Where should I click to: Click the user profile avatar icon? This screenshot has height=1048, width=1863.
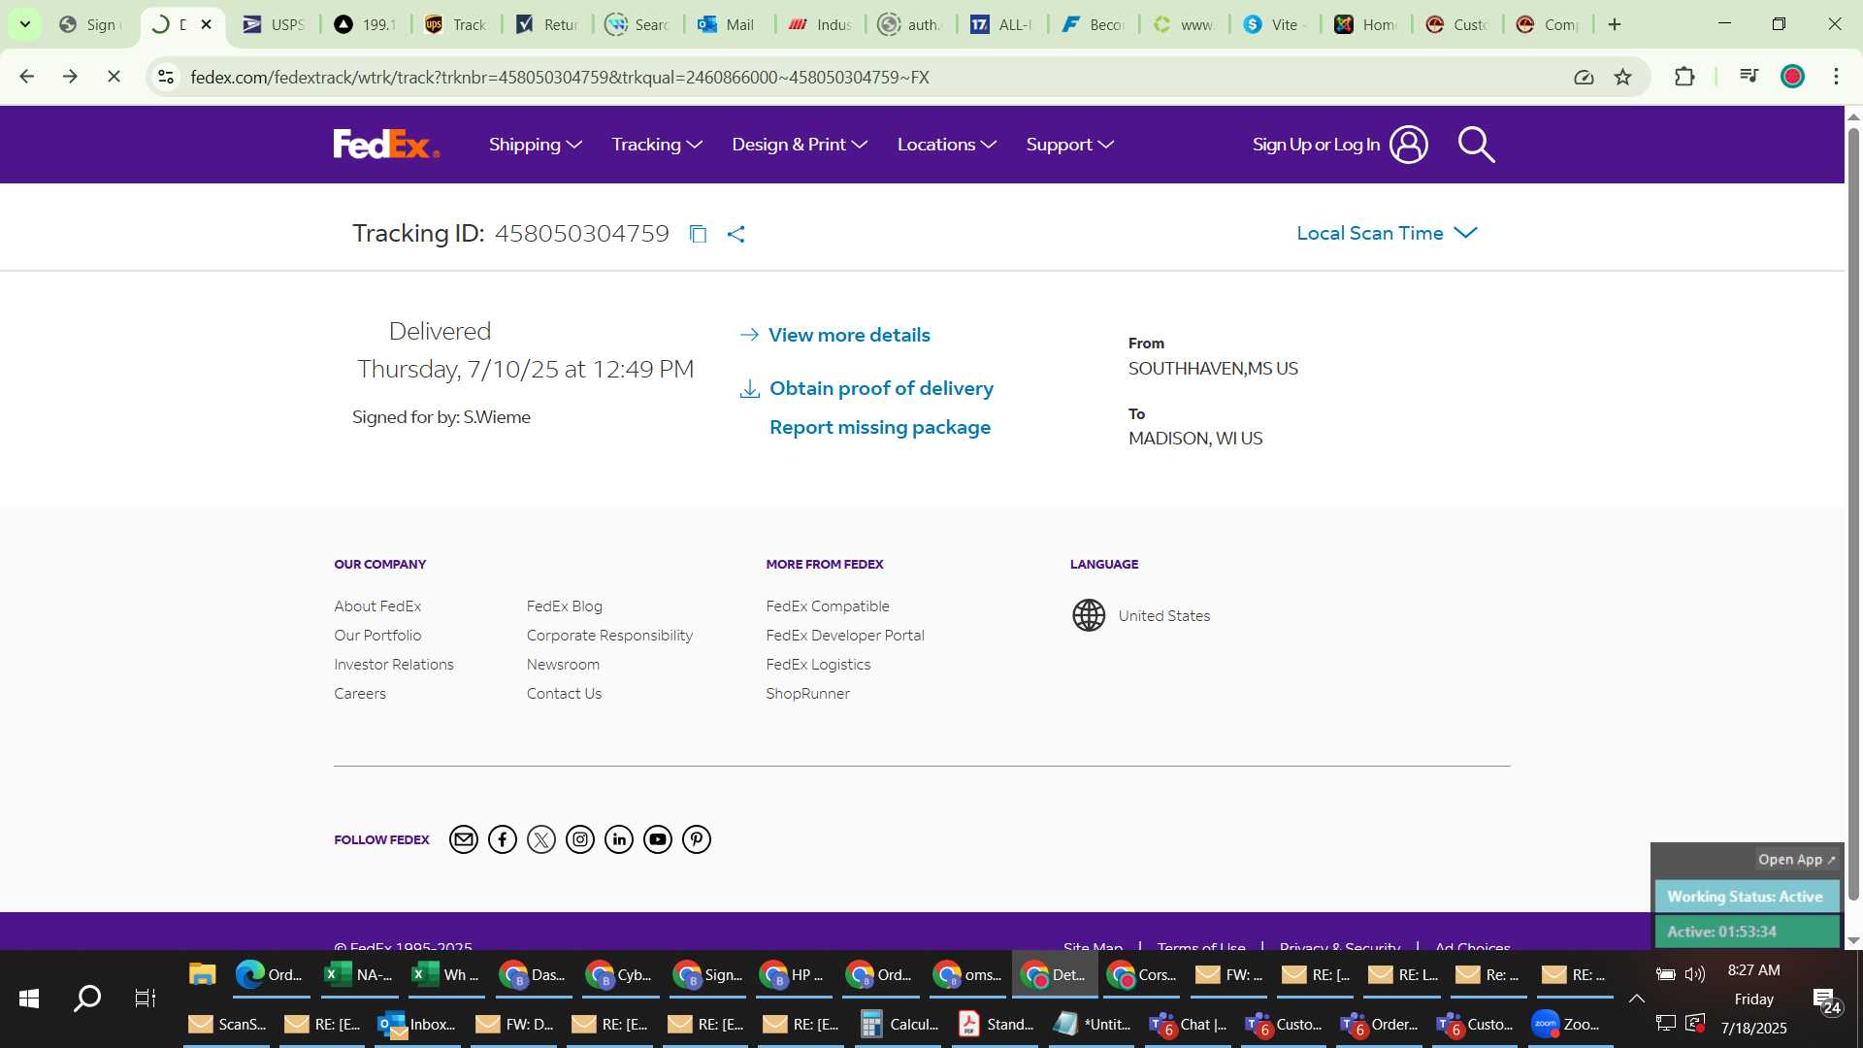1409,145
